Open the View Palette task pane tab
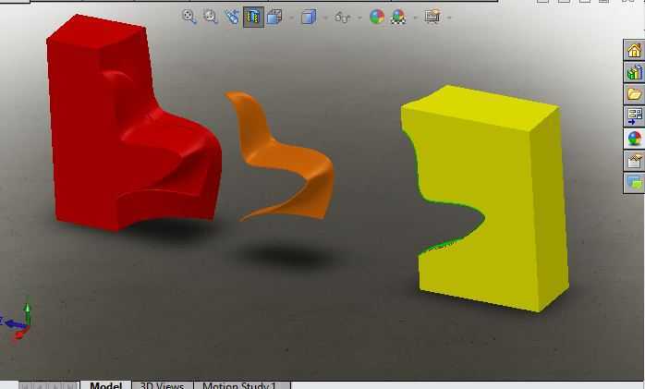This screenshot has height=389, width=645. (x=634, y=116)
